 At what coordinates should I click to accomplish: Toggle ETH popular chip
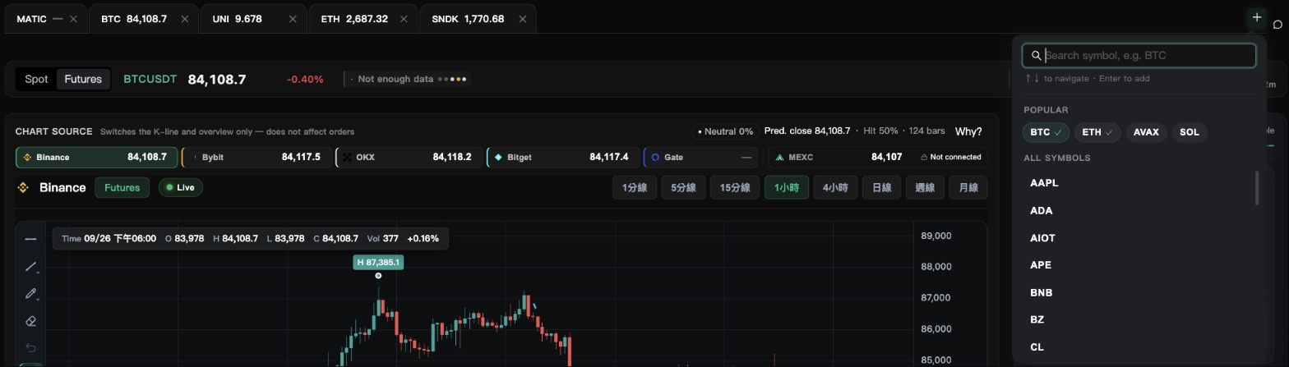(1097, 132)
